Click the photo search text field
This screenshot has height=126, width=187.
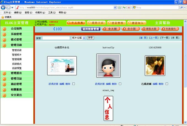coord(56,38)
